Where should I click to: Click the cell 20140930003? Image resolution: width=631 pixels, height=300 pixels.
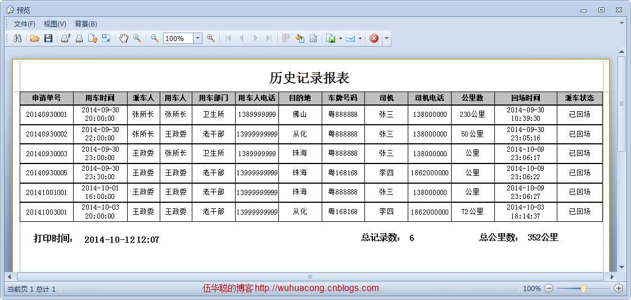click(x=47, y=153)
